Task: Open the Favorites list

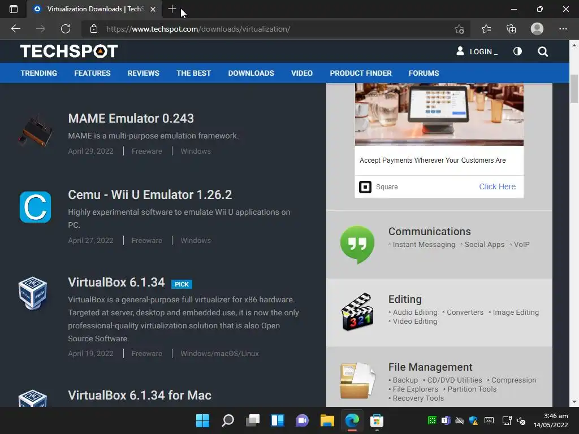Action: [486, 29]
